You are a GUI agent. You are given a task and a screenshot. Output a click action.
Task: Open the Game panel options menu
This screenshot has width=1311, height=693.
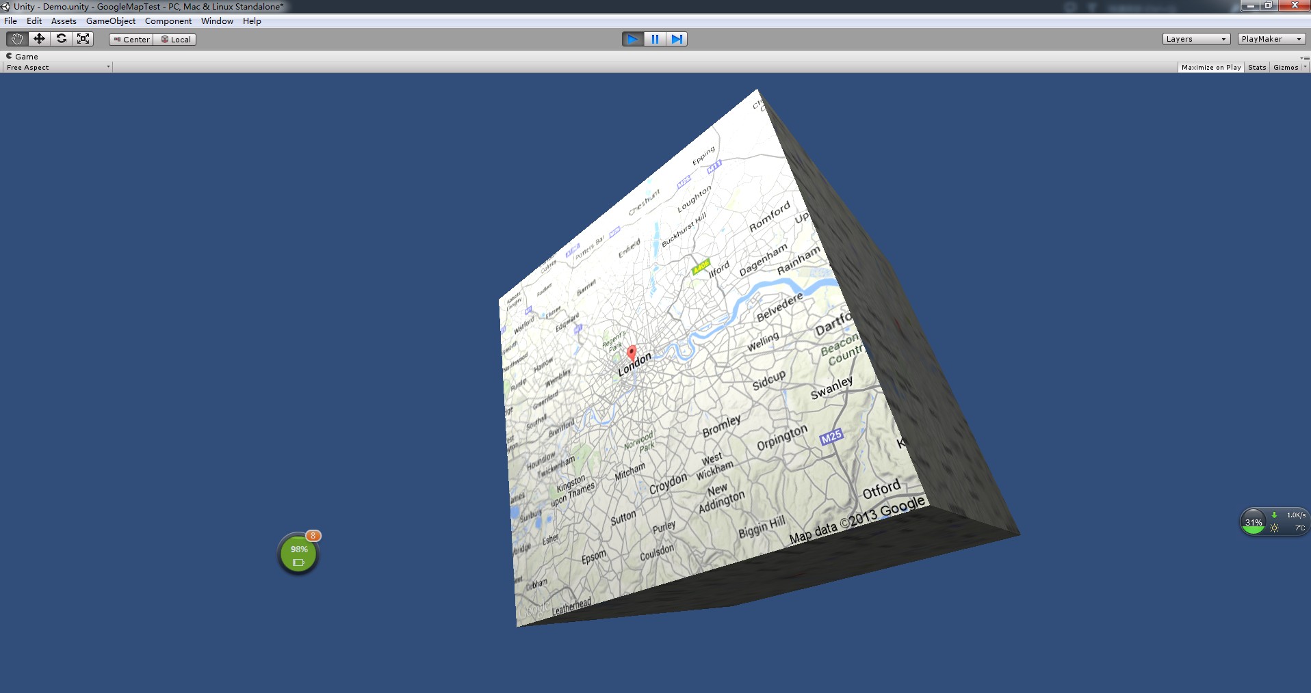click(1305, 57)
